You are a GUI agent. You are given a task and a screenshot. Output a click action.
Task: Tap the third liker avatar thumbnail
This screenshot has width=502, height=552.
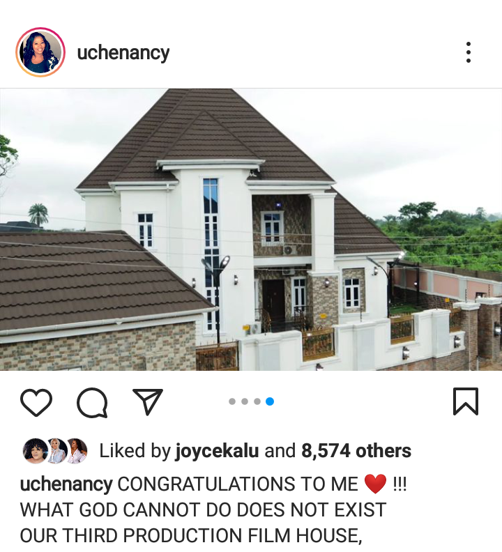tap(77, 451)
